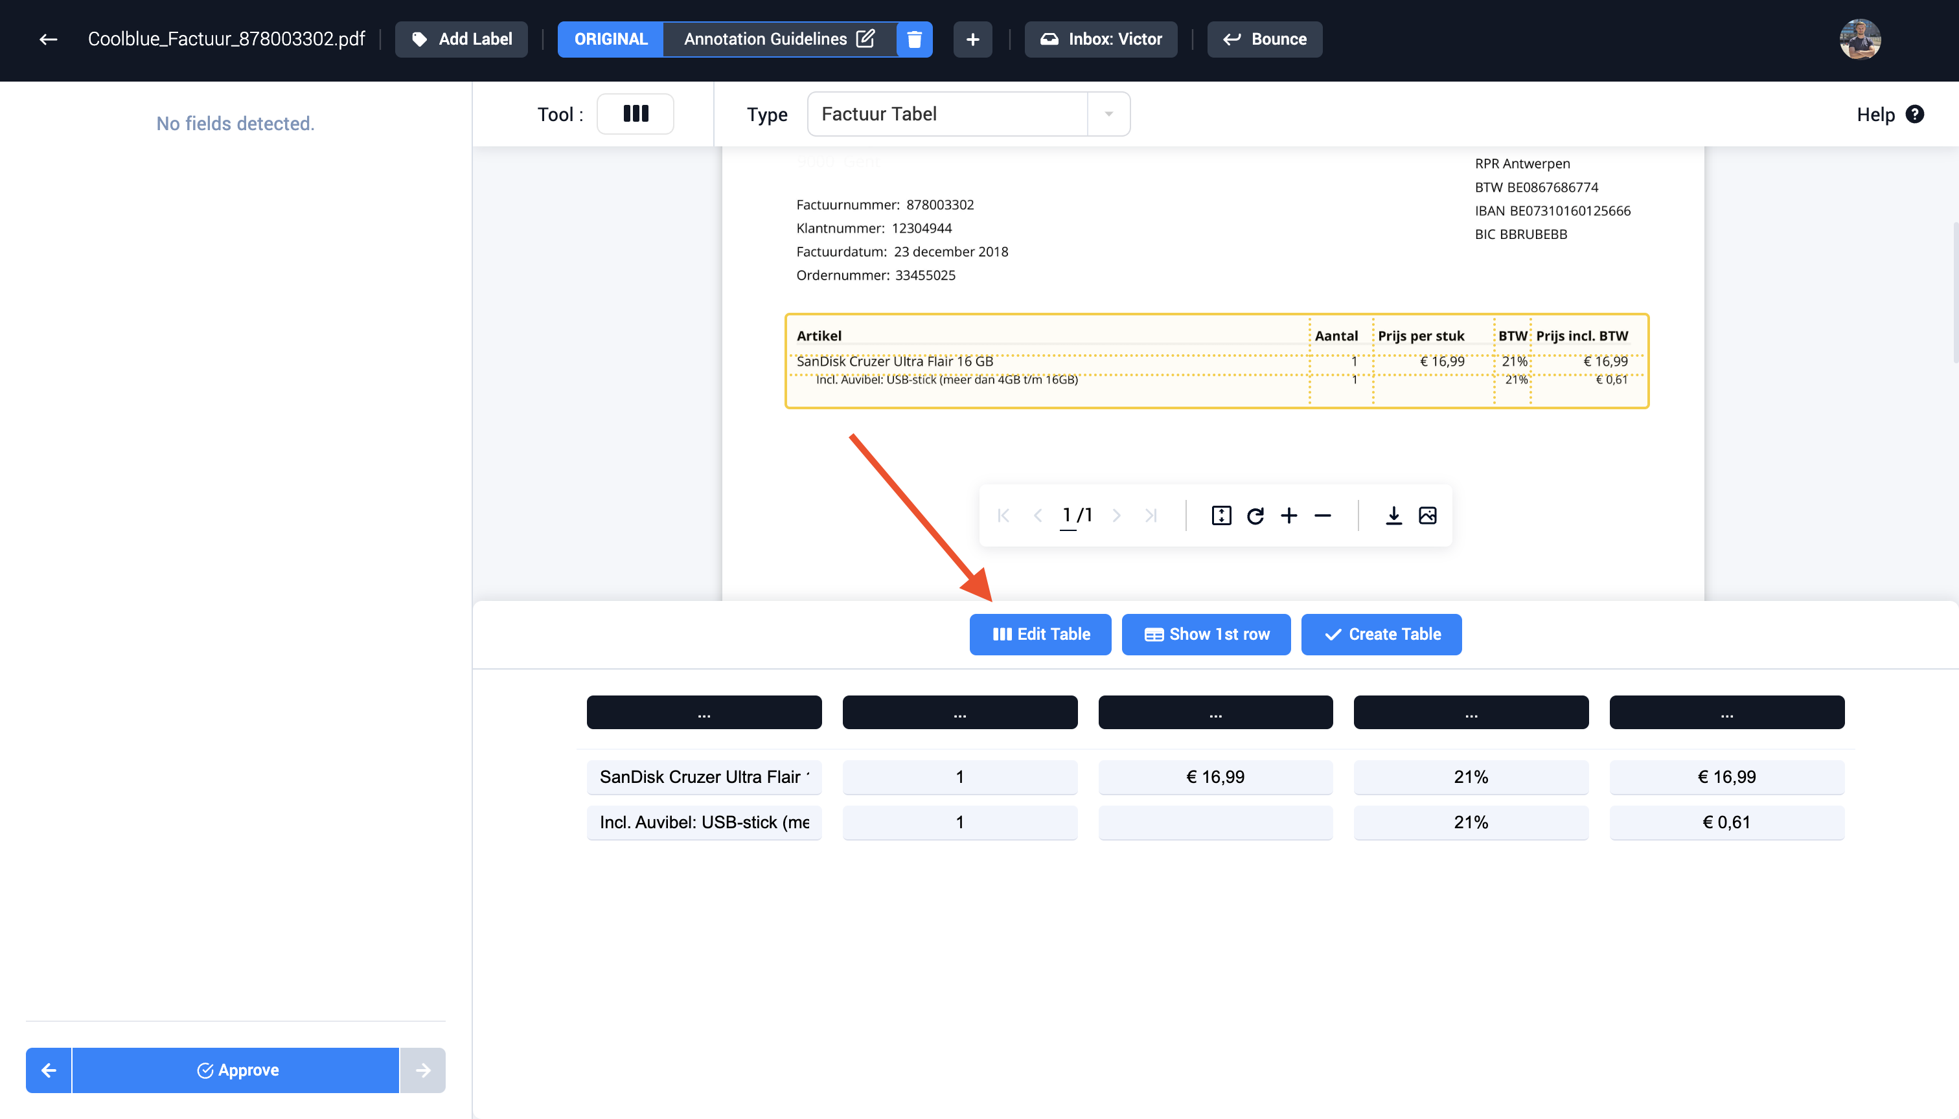
Task: Edit the SanDisk Cruzer Ultra Flair cell
Action: click(704, 777)
